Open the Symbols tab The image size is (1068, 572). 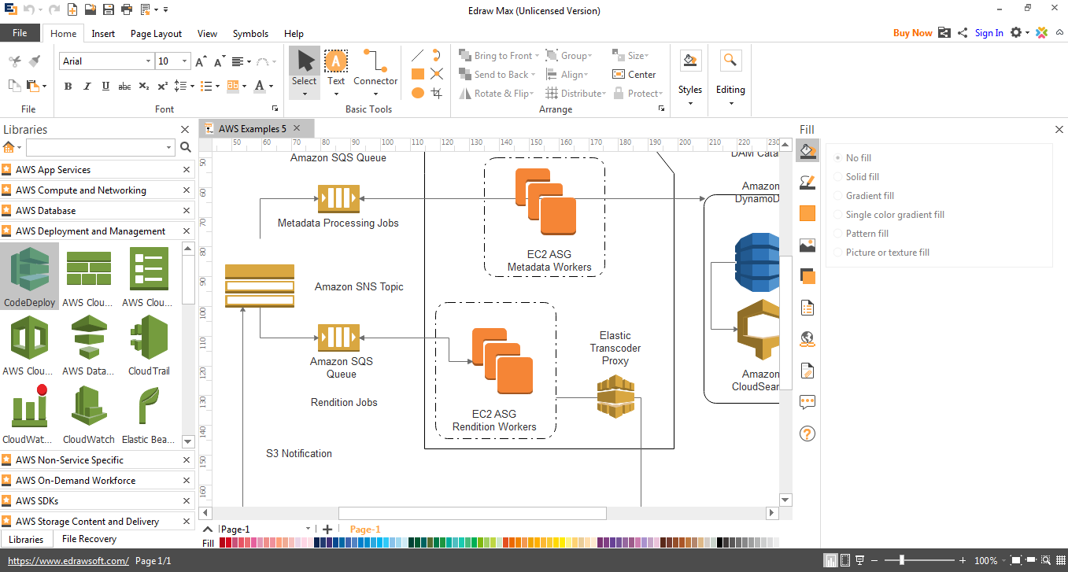(250, 34)
